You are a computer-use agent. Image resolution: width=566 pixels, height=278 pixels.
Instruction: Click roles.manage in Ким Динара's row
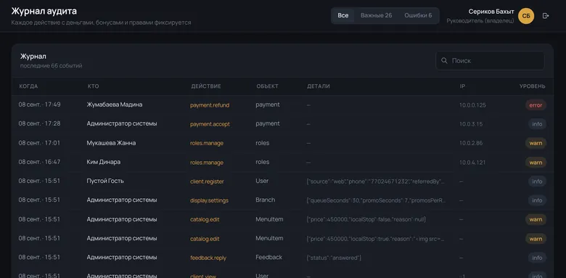(207, 163)
